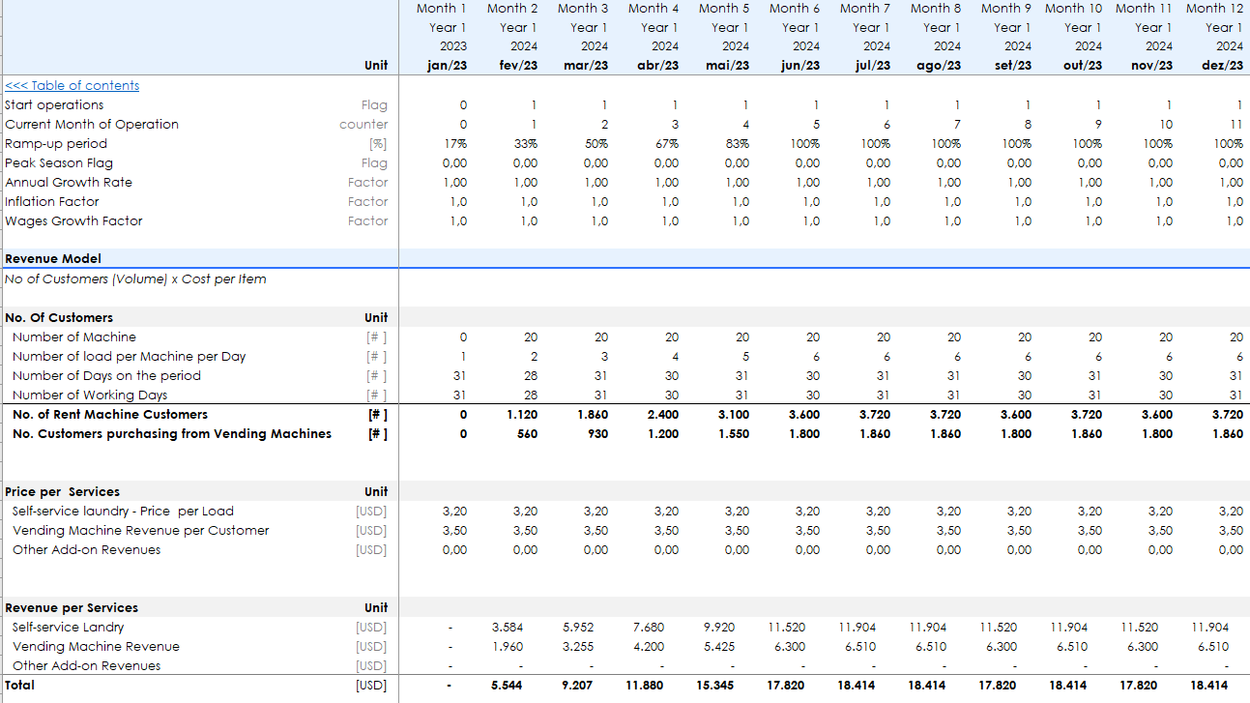
Task: Open the Table of contents link
Action: coord(73,85)
